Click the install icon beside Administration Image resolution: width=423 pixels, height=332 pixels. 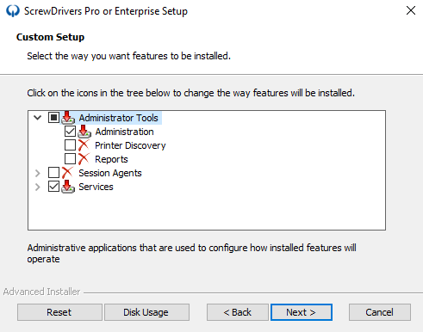point(84,132)
